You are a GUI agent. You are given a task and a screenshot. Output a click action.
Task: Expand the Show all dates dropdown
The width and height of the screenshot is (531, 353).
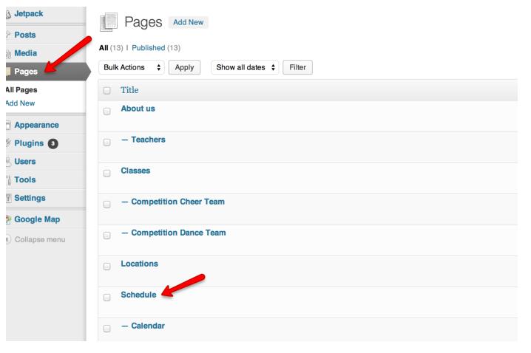[245, 68]
